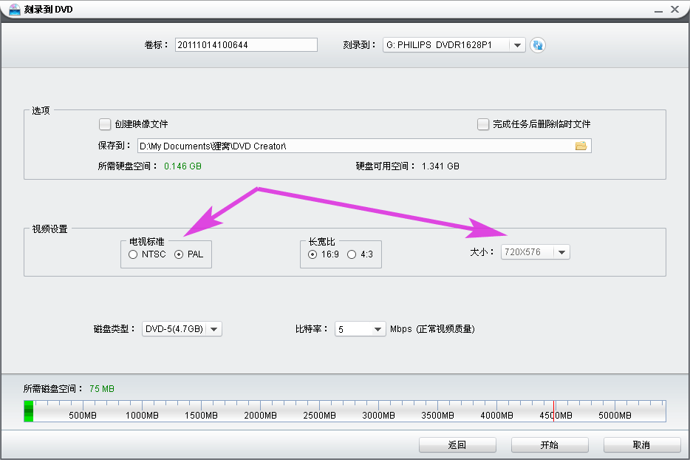Click the red capacity marker at 4500MB
This screenshot has width=690, height=460.
(x=553, y=411)
